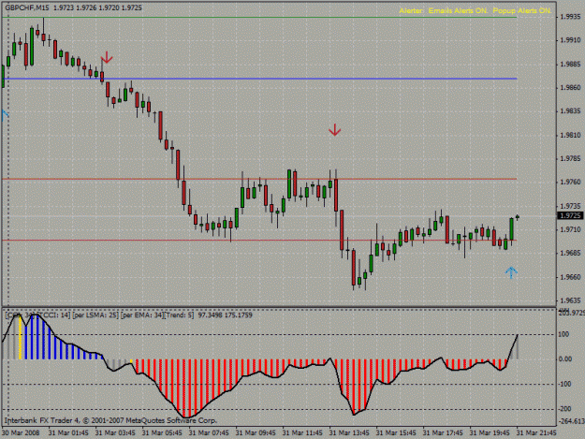
Task: Click the 1.9735 price scale label
Action: coord(570,206)
